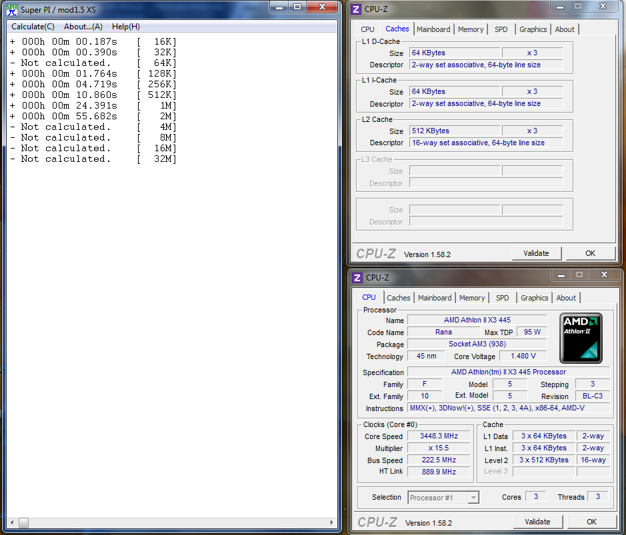Image resolution: width=626 pixels, height=535 pixels.
Task: Click the 1M result line 24.391s
Action: pos(93,105)
